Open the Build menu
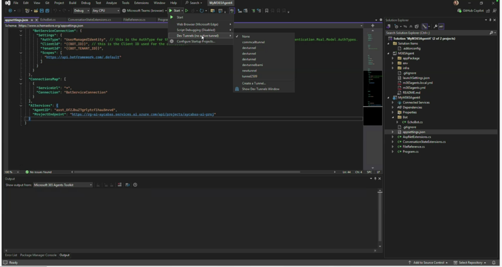The image size is (502, 267). [x=73, y=3]
